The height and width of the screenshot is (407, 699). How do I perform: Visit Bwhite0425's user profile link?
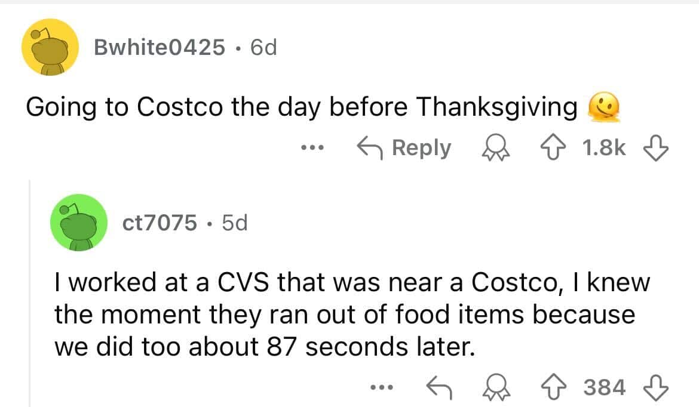pos(160,47)
